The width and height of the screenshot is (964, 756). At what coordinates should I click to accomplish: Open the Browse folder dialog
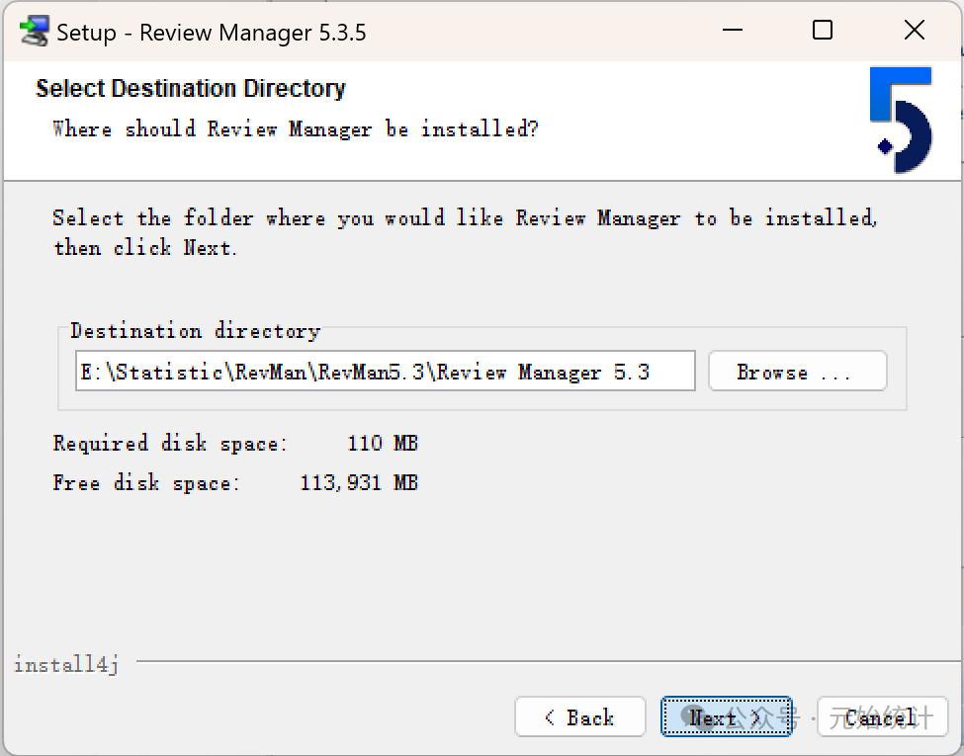[x=797, y=372]
